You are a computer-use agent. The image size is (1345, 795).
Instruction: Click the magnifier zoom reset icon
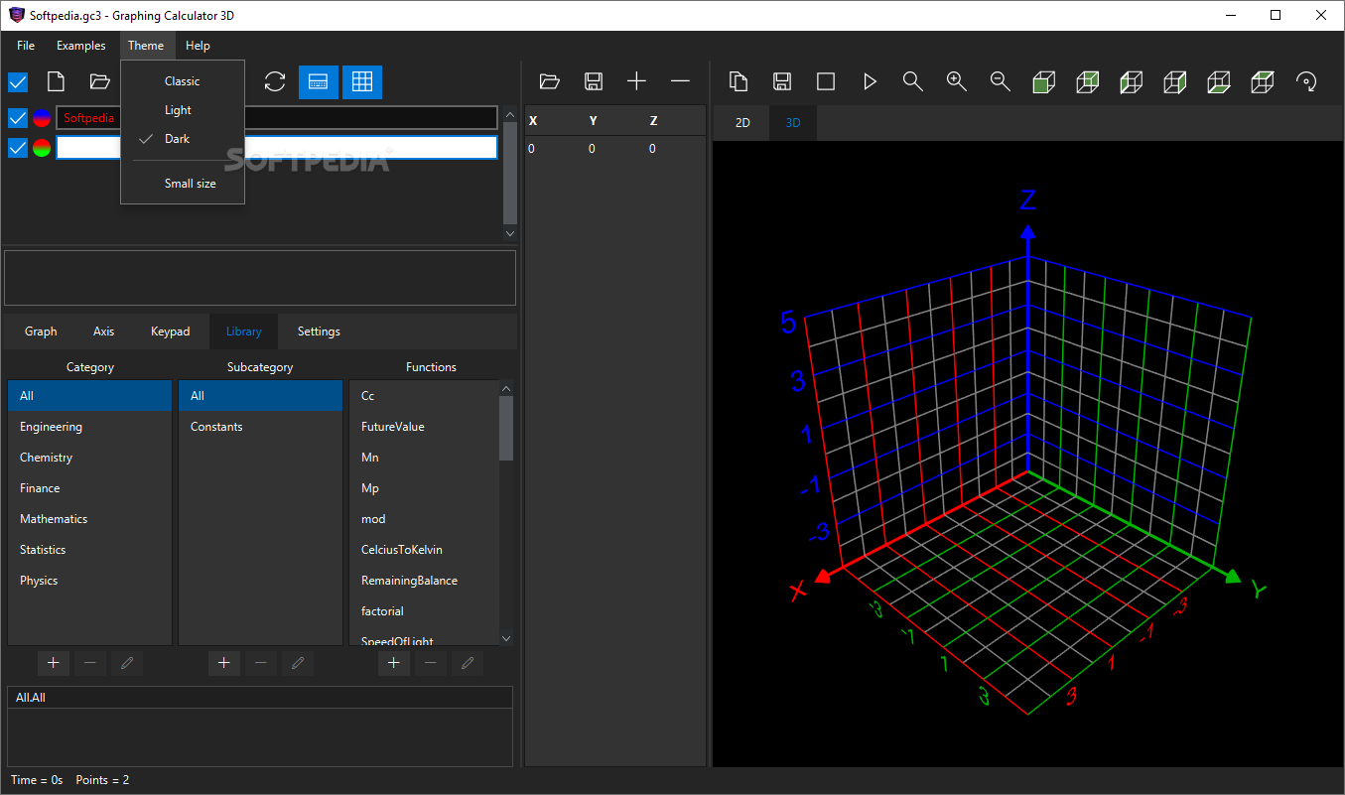pyautogui.click(x=913, y=81)
